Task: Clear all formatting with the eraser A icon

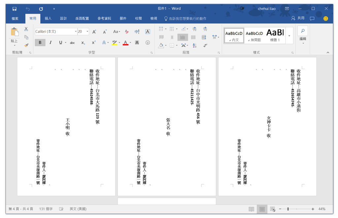Action: (x=127, y=32)
